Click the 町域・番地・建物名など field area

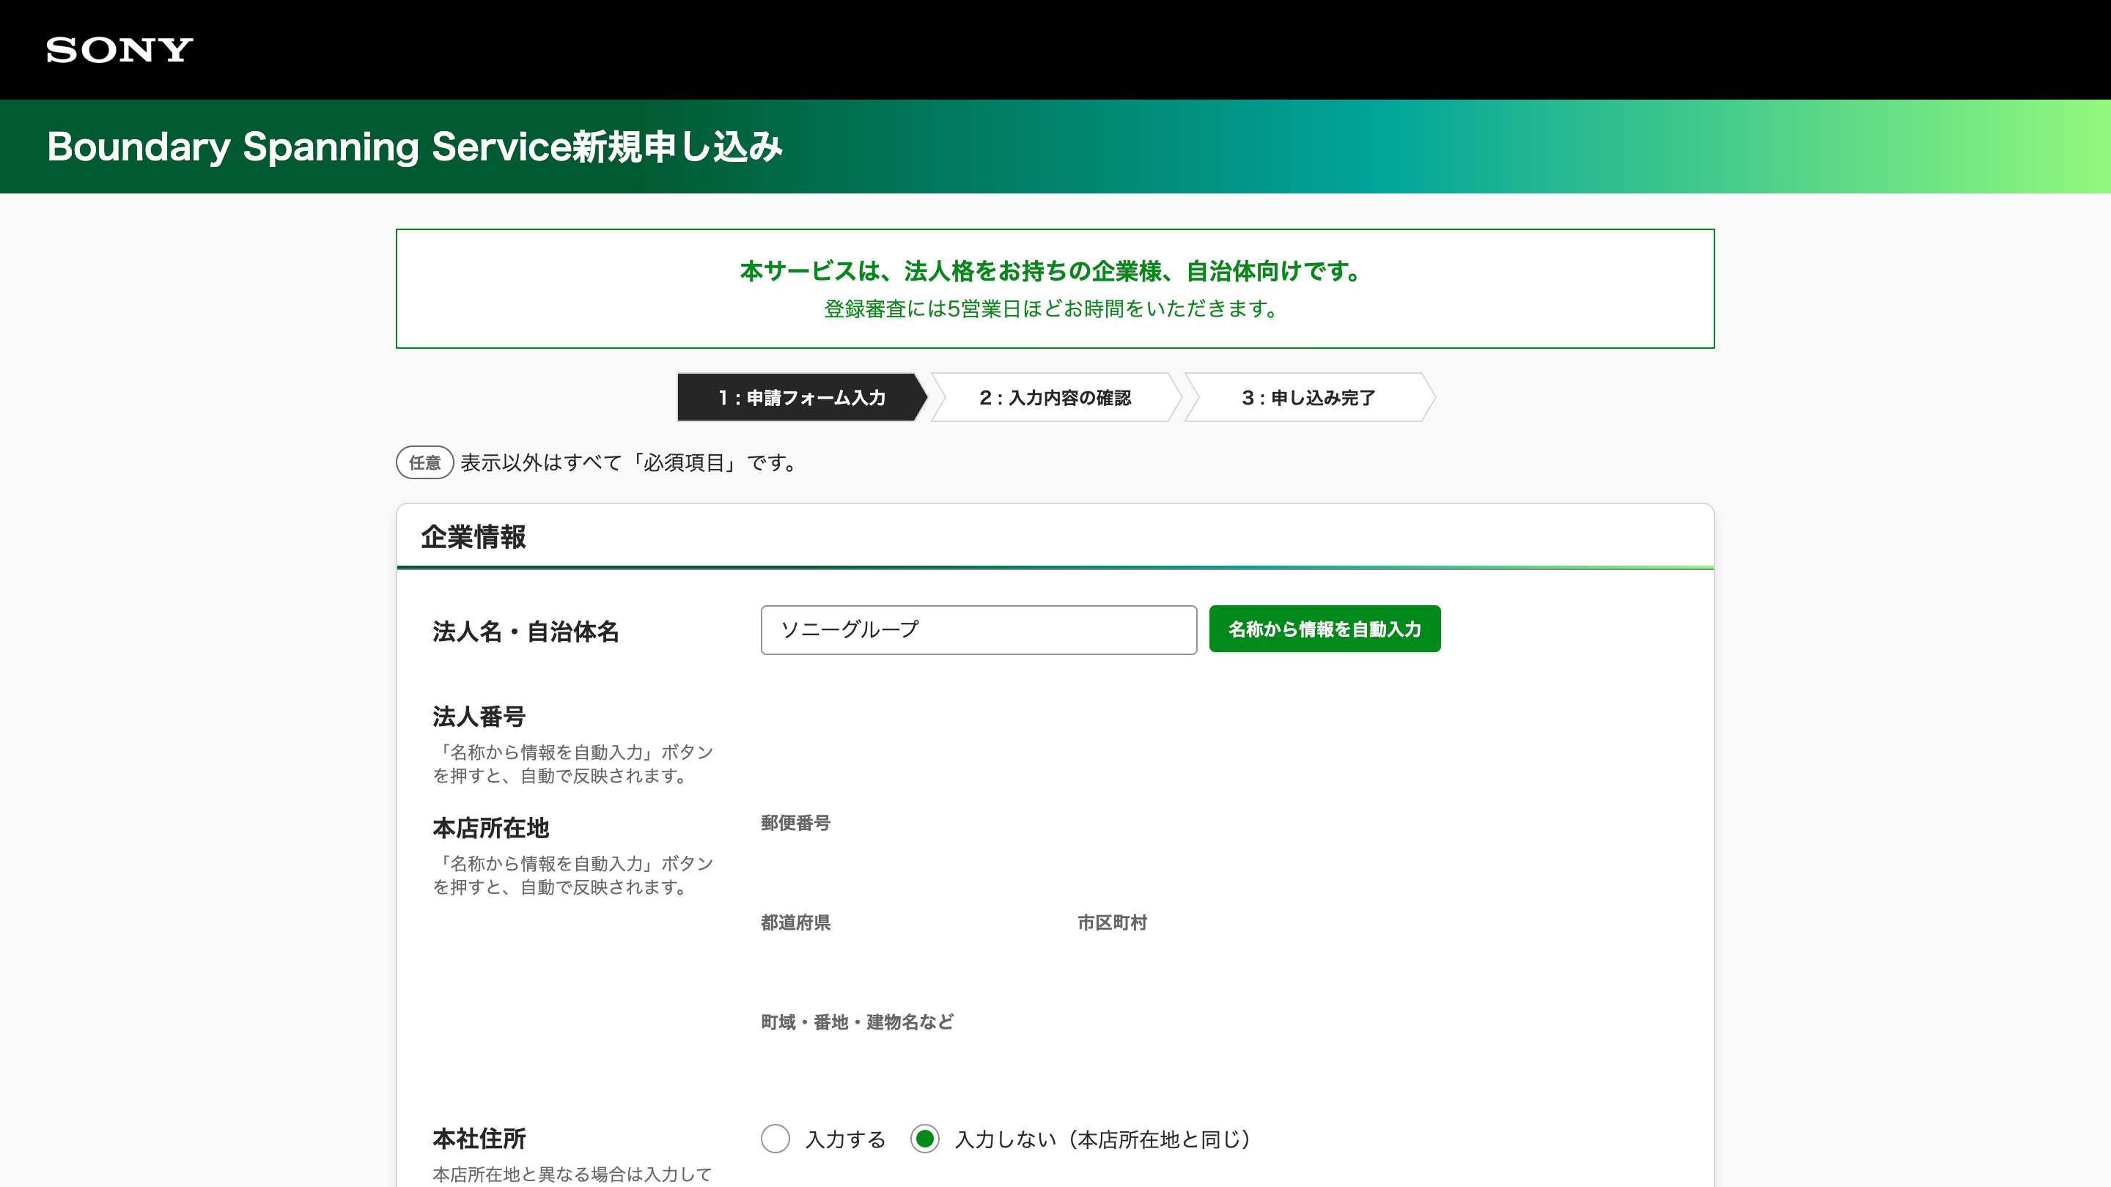(984, 1065)
